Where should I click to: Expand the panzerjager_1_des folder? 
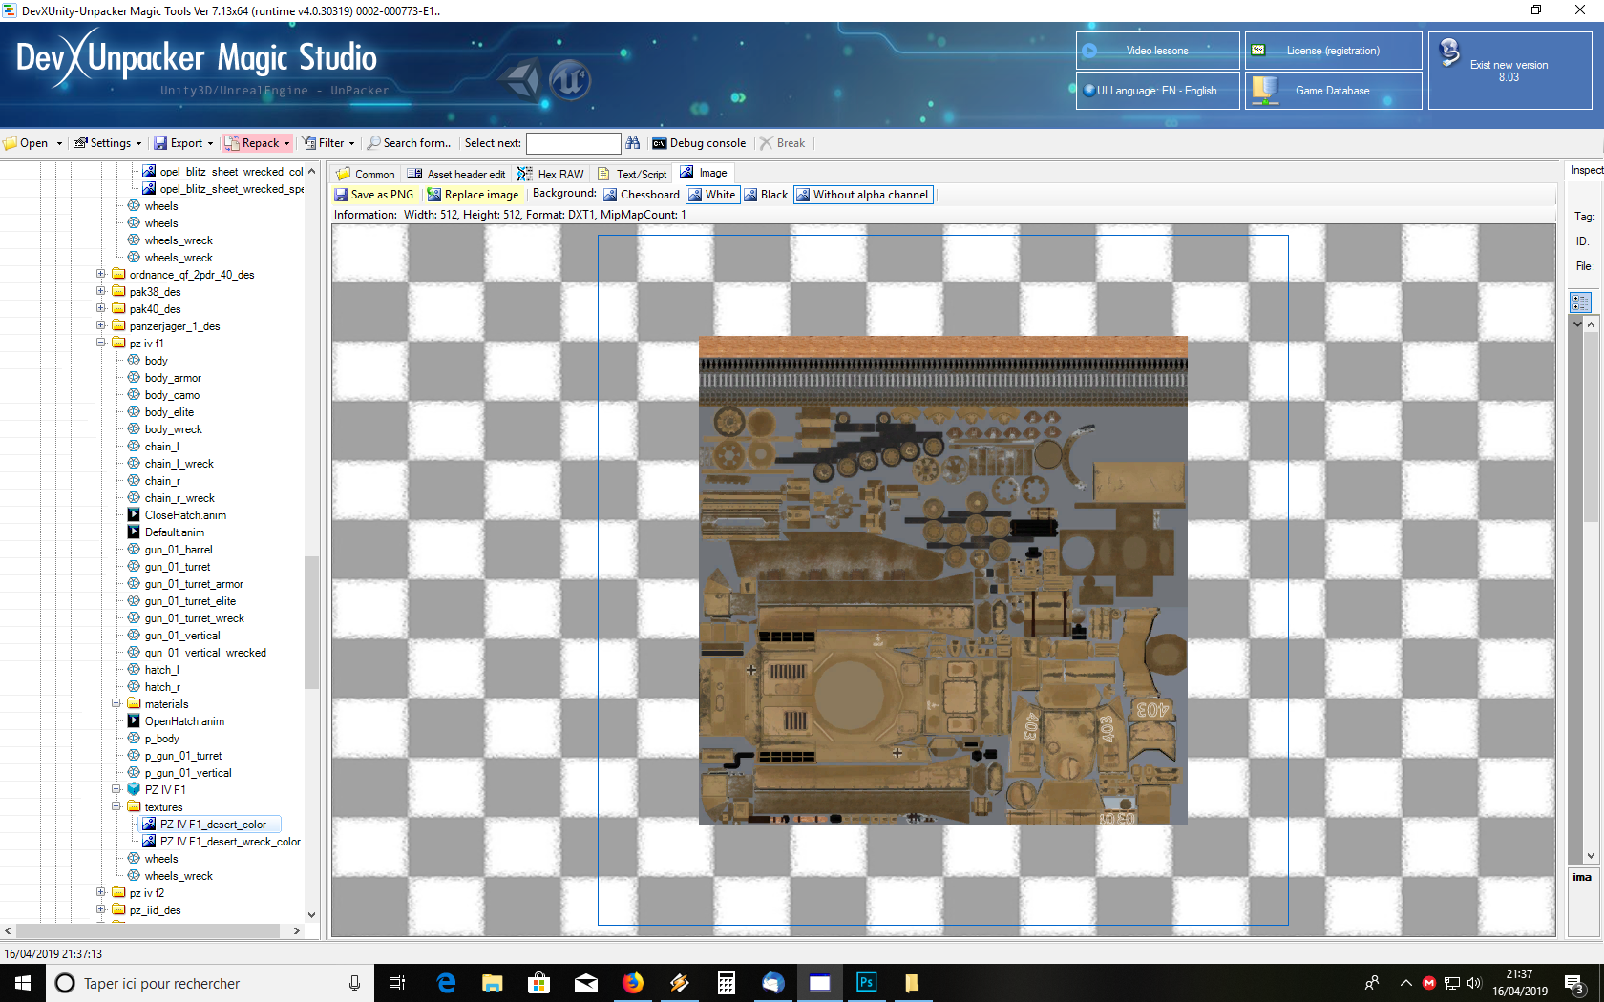click(x=101, y=326)
